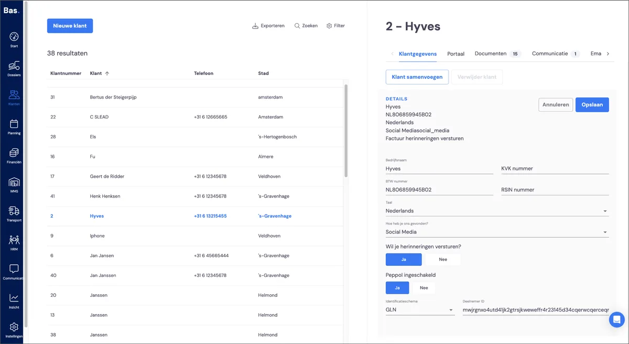Select Henk Henksen row
The width and height of the screenshot is (629, 344).
point(195,196)
